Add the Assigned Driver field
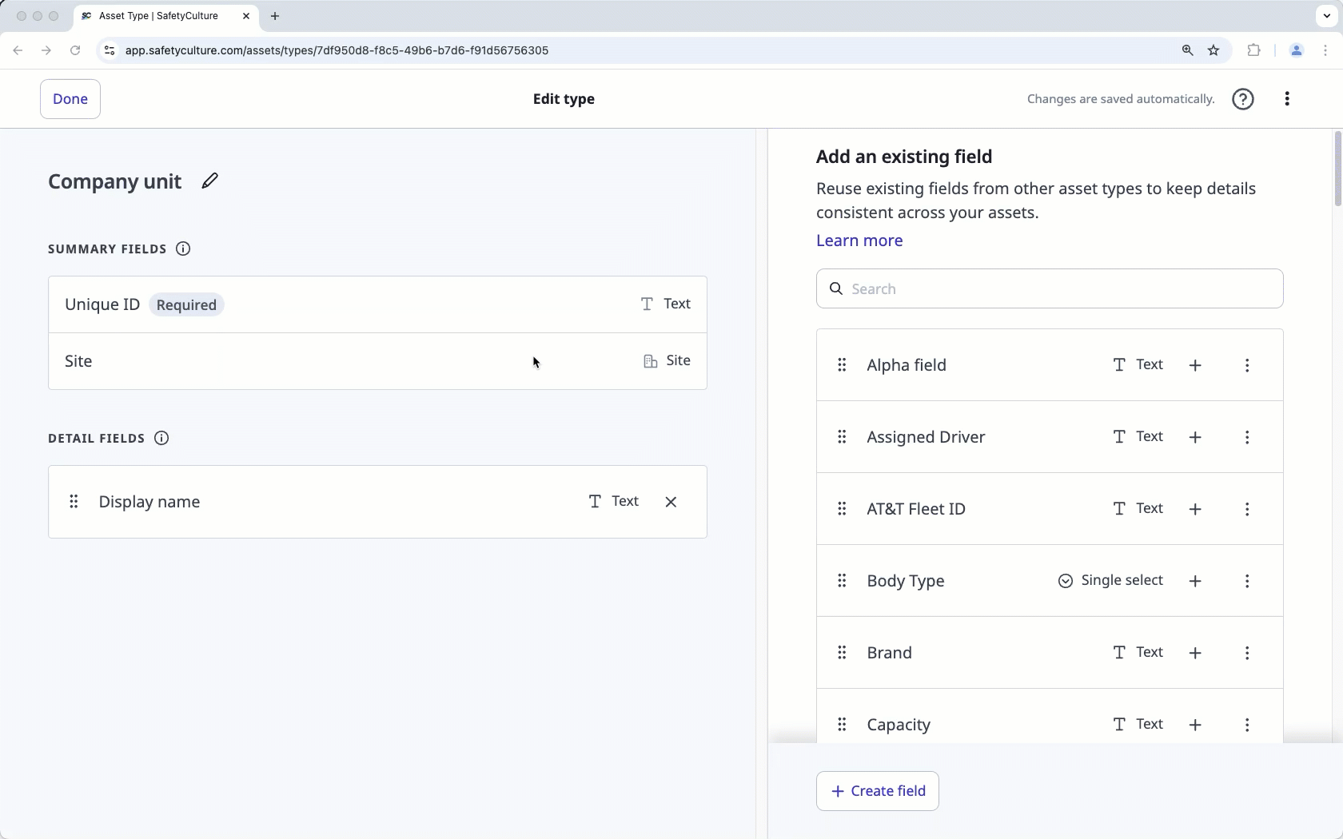Viewport: 1343px width, 839px height. click(1195, 437)
